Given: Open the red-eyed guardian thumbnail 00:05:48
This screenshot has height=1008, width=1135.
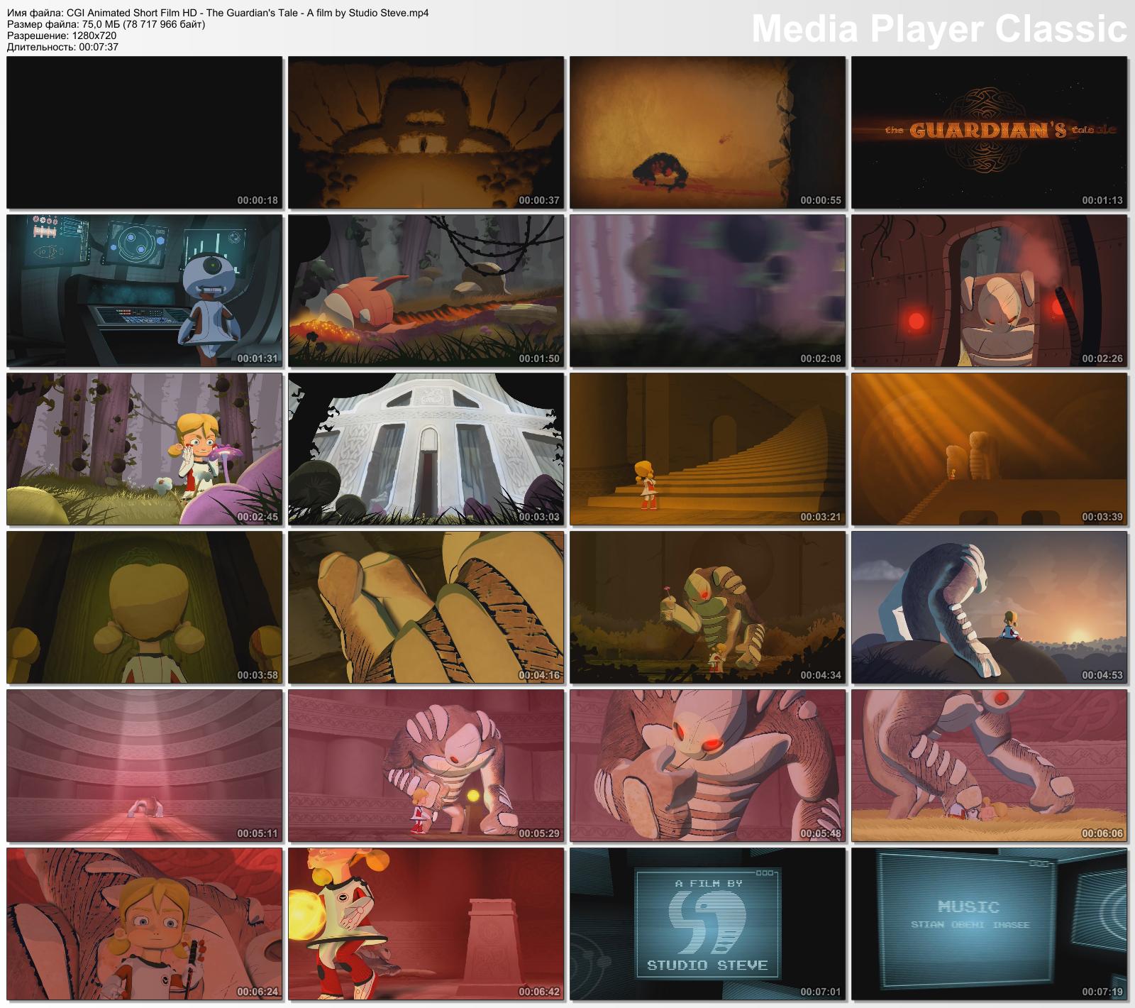Looking at the screenshot, I should (707, 766).
